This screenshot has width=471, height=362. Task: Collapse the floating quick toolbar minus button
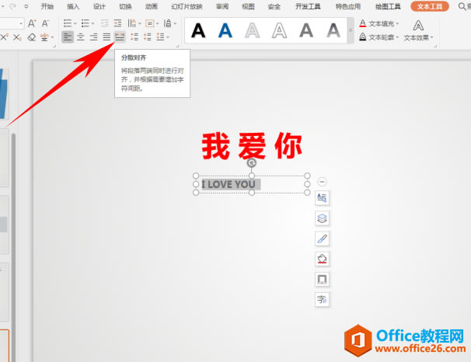[x=322, y=182]
